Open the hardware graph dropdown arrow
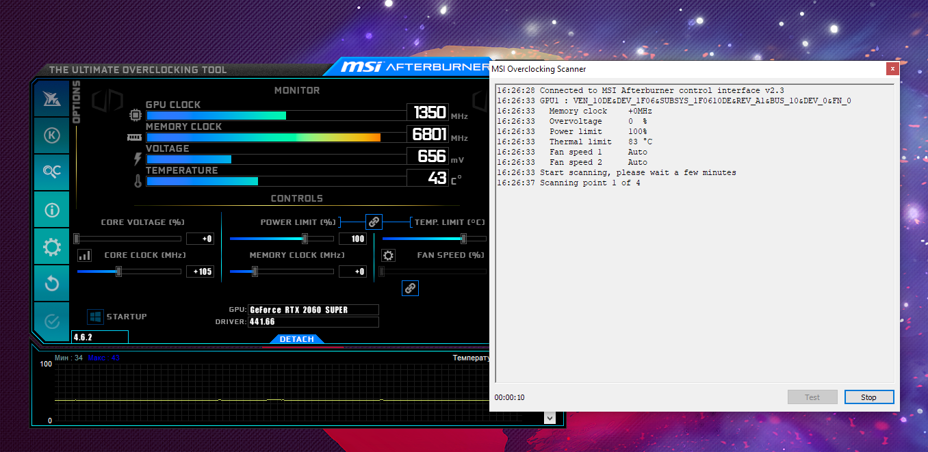 tap(550, 418)
